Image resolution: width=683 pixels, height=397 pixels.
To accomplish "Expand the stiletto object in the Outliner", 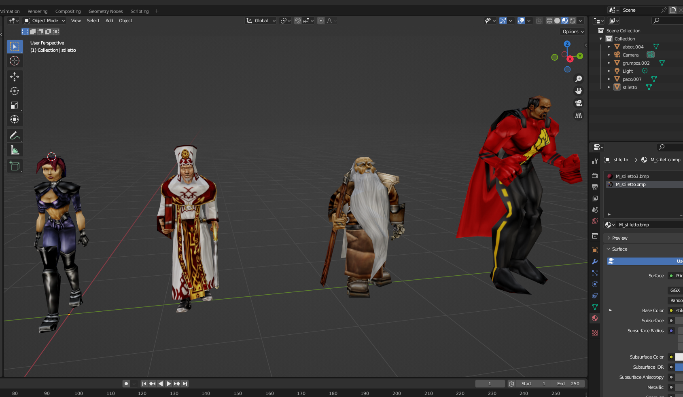I will 609,87.
